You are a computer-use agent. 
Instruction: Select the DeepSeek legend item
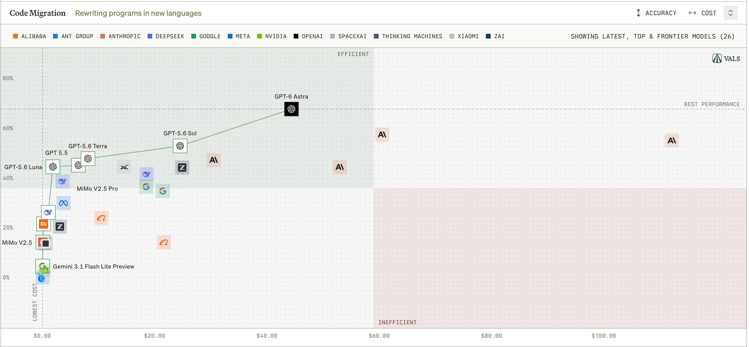(166, 36)
